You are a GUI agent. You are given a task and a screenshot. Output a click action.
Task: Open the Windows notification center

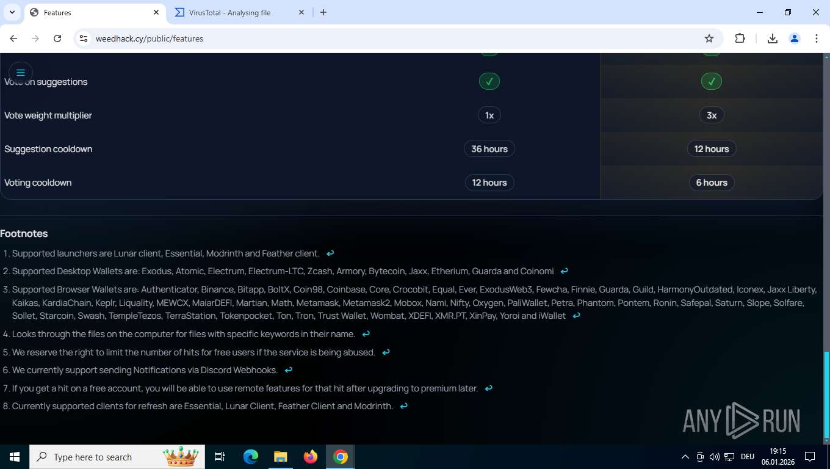[x=810, y=457]
